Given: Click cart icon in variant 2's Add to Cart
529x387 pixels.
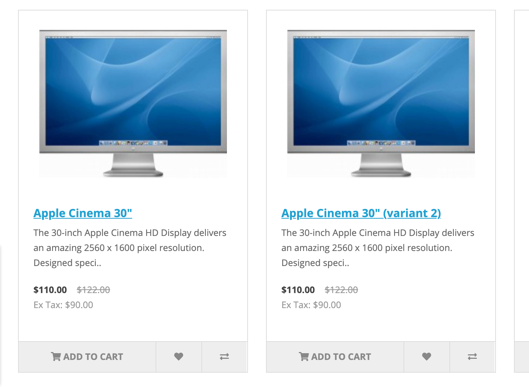Looking at the screenshot, I should (x=304, y=357).
